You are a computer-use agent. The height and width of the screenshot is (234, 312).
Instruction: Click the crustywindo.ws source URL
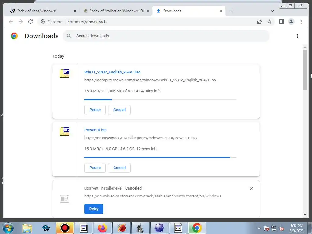(x=140, y=138)
